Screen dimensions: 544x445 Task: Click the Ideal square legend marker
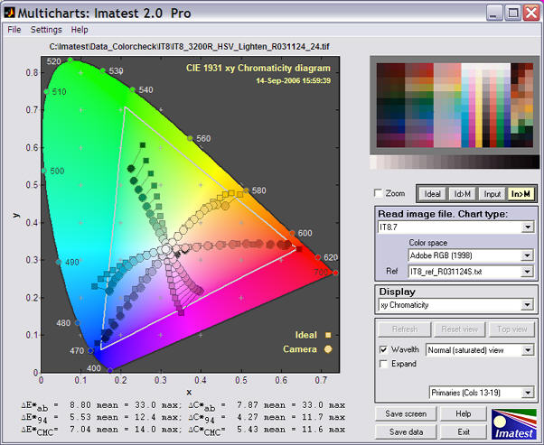pyautogui.click(x=328, y=335)
